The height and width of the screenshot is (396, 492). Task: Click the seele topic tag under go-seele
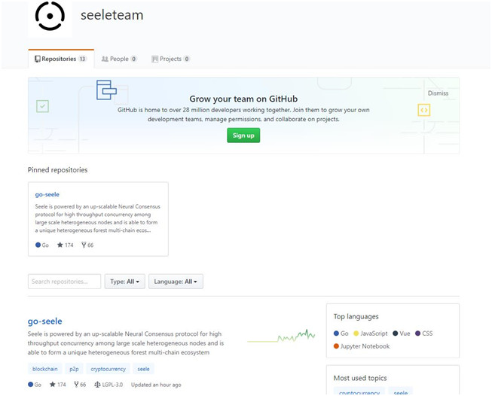click(143, 369)
